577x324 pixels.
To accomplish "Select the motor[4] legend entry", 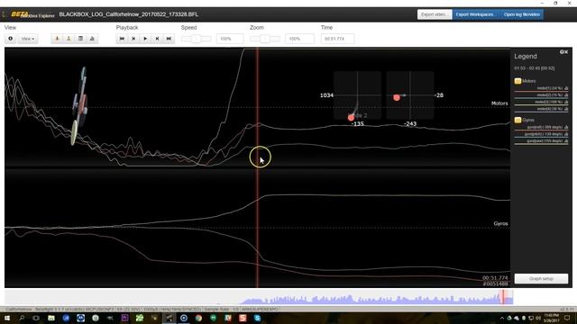I will click(x=541, y=109).
